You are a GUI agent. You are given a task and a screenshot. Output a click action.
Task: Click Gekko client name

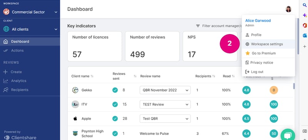point(87,90)
